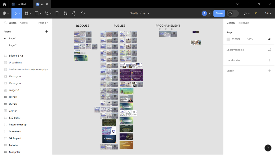This screenshot has height=155, width=275.
Task: Open the present options dropdown arrow
Action: (249, 13)
